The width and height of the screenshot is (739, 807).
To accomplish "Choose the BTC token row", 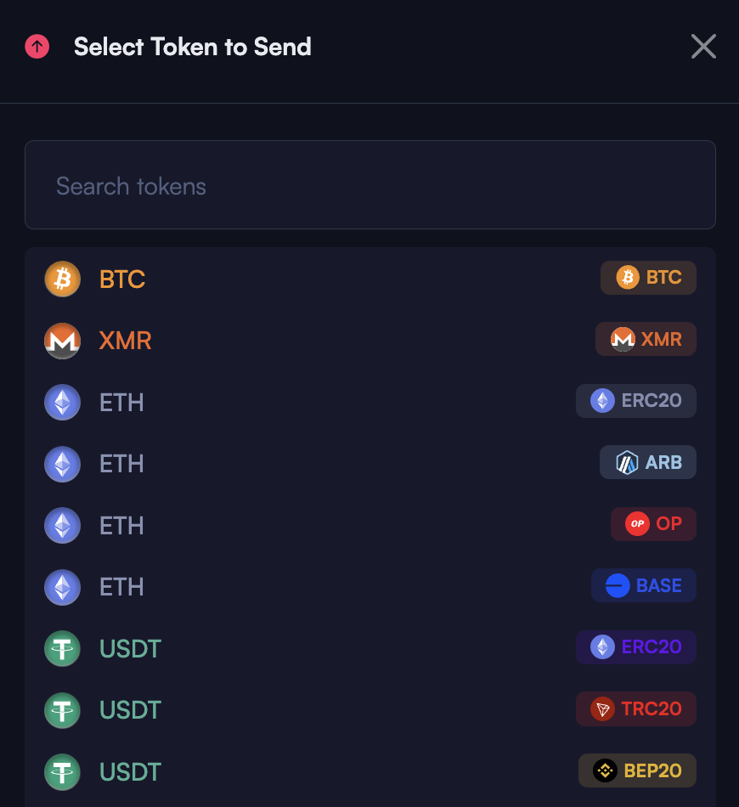I will point(122,279).
